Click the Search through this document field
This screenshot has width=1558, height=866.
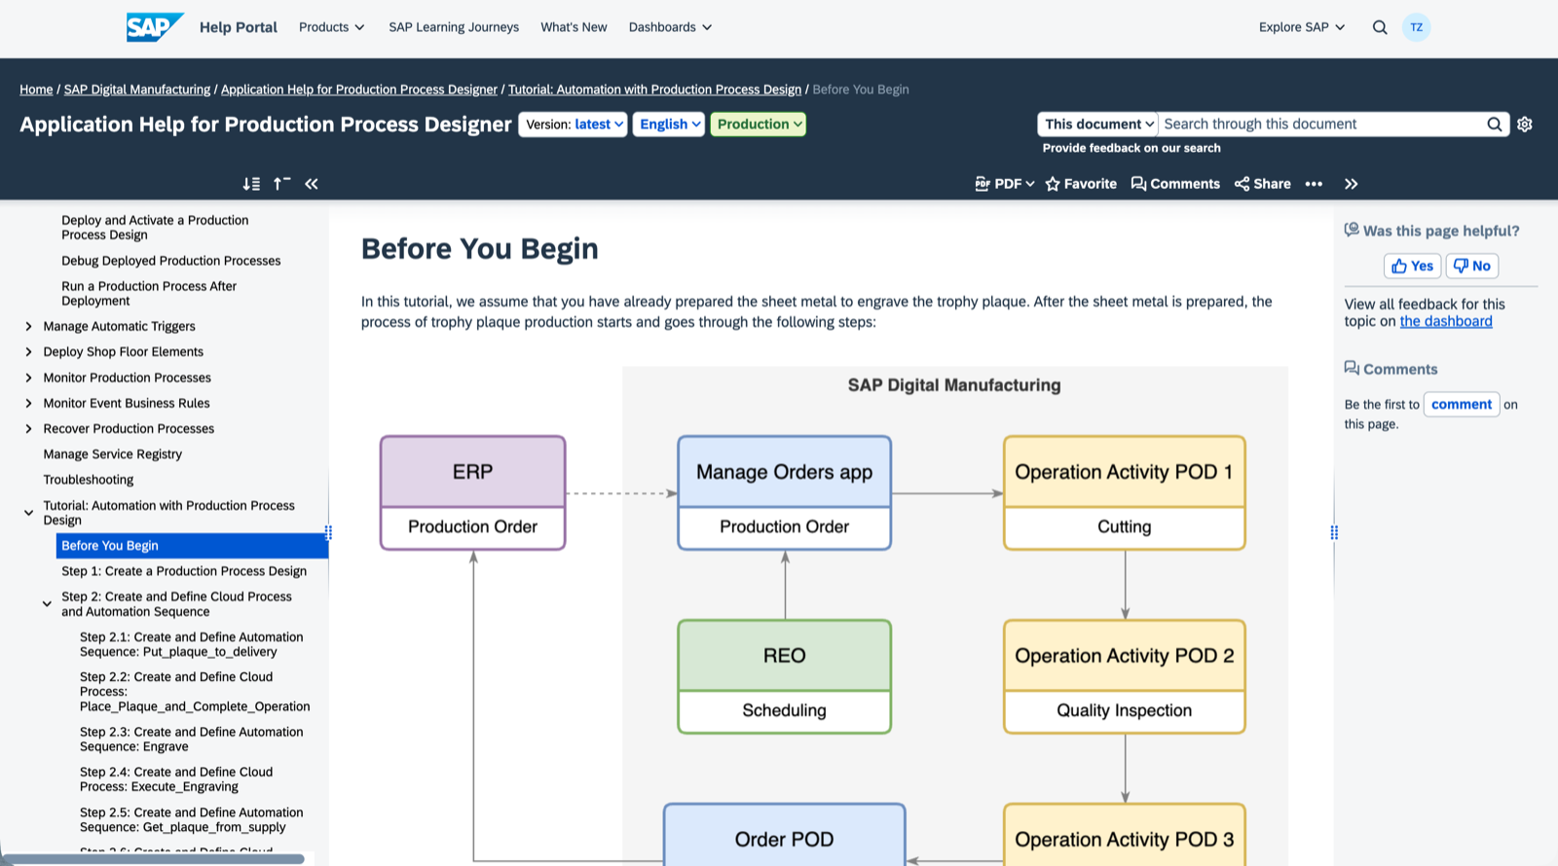(1321, 125)
